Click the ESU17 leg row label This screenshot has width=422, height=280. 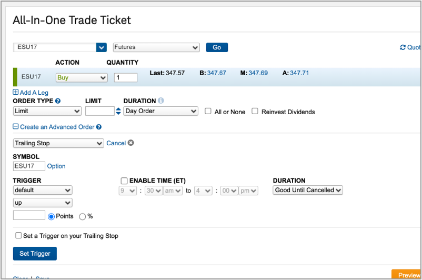click(31, 77)
